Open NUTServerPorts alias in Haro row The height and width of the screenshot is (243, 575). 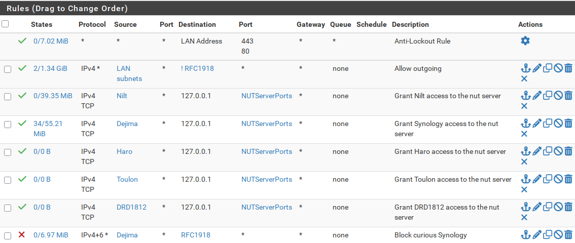point(267,151)
